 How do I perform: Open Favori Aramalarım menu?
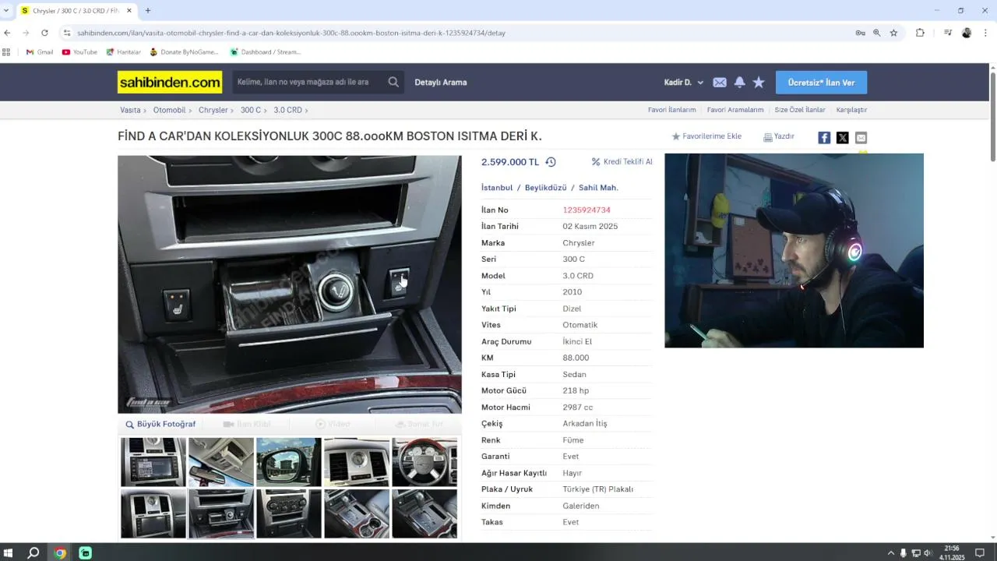click(x=735, y=110)
